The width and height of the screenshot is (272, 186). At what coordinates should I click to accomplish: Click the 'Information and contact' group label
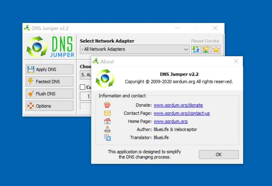(122, 96)
